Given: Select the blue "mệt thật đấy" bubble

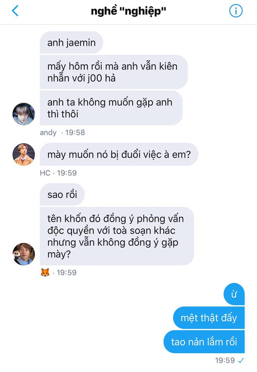Looking at the screenshot, I should [x=209, y=318].
